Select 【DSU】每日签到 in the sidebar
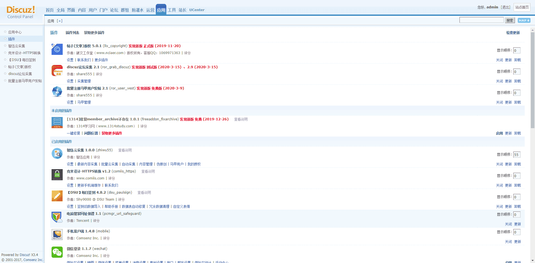535x263 pixels. pos(22,60)
